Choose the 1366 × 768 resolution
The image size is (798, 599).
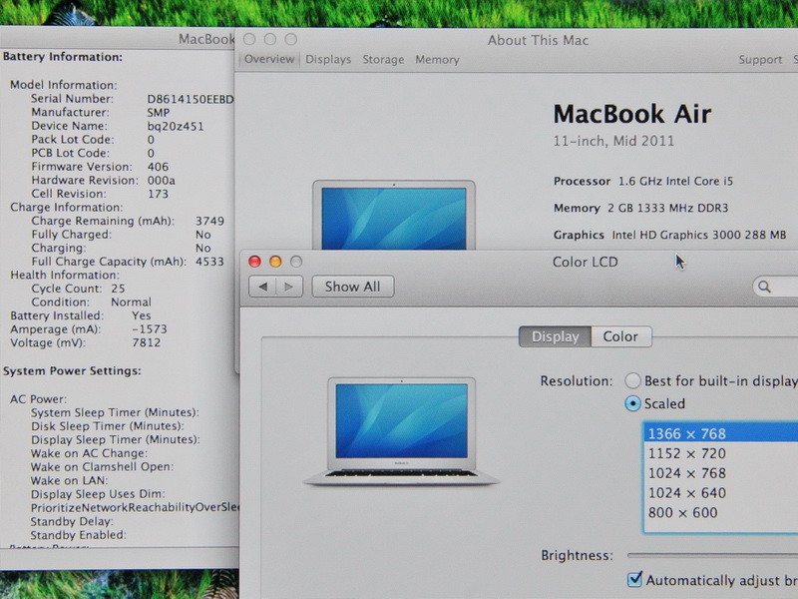click(x=721, y=433)
